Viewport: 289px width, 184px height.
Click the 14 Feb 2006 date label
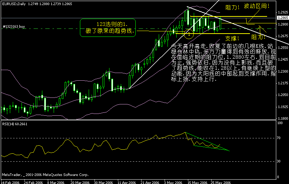[x=10, y=183]
